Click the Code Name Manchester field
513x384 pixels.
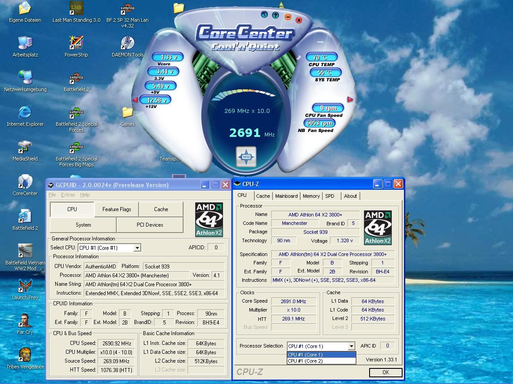coord(294,224)
